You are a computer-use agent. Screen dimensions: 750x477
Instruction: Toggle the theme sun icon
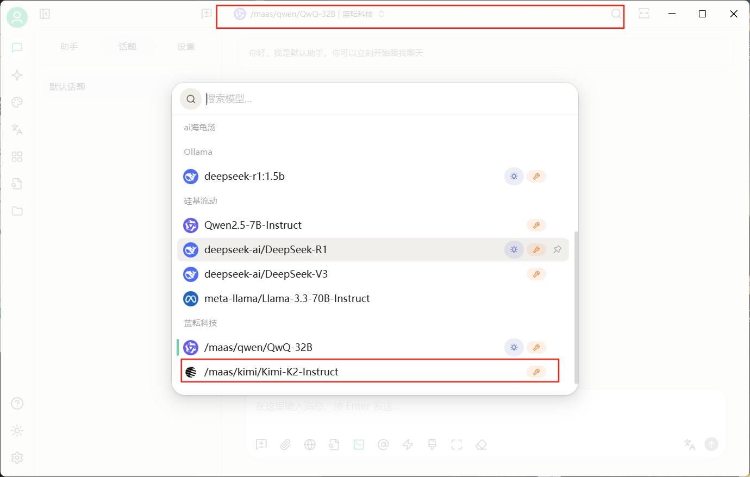click(x=17, y=430)
